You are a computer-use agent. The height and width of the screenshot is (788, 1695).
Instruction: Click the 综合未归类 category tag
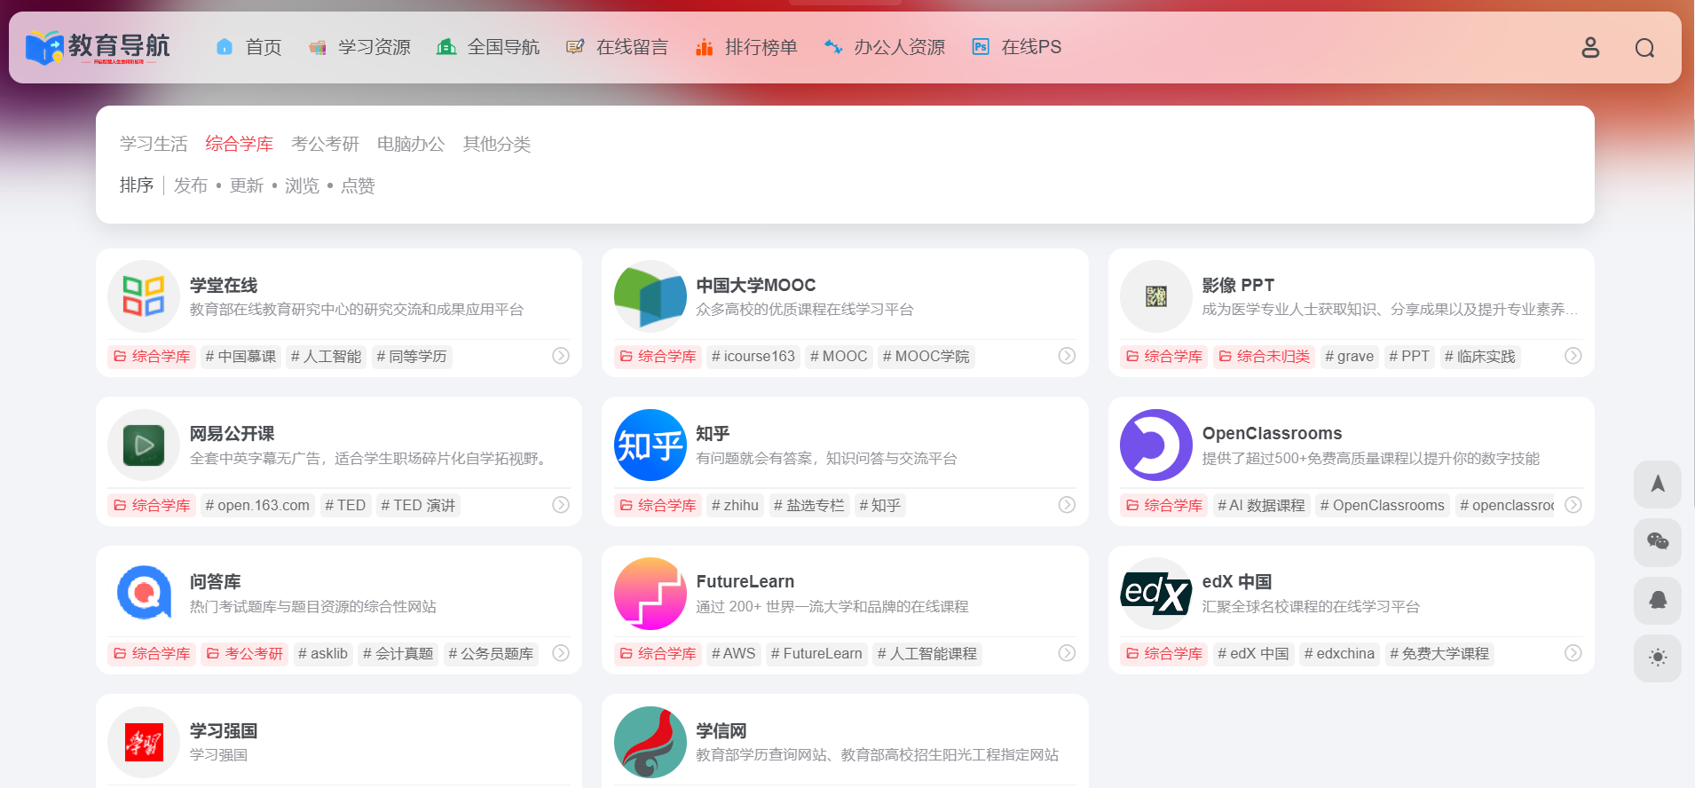point(1265,357)
